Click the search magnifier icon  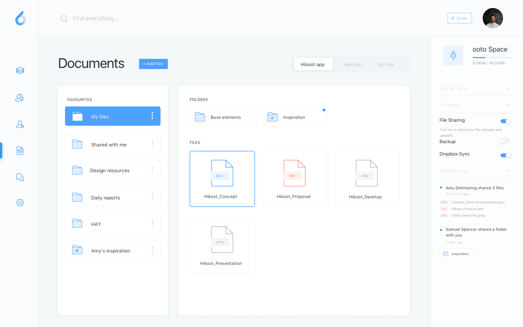click(x=64, y=19)
